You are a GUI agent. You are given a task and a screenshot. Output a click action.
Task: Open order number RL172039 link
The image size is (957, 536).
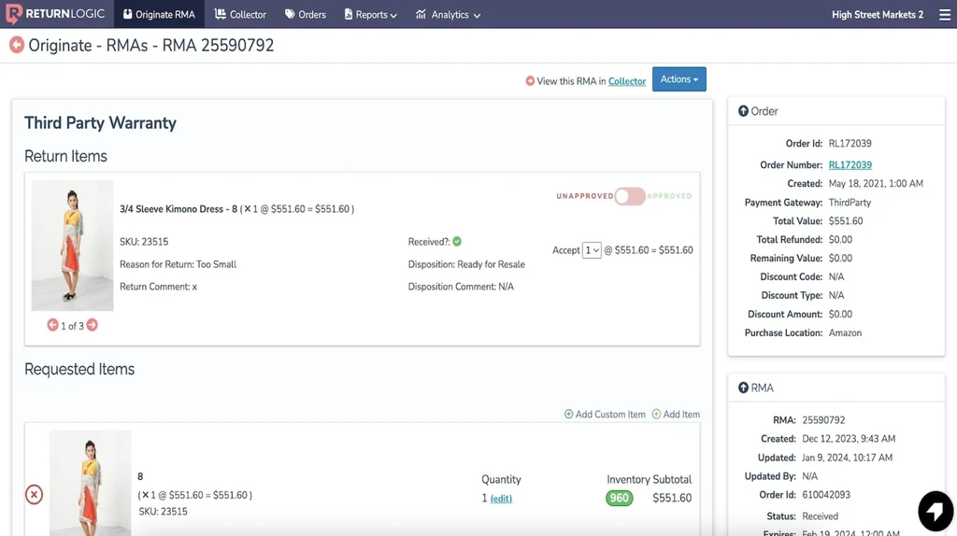(850, 164)
